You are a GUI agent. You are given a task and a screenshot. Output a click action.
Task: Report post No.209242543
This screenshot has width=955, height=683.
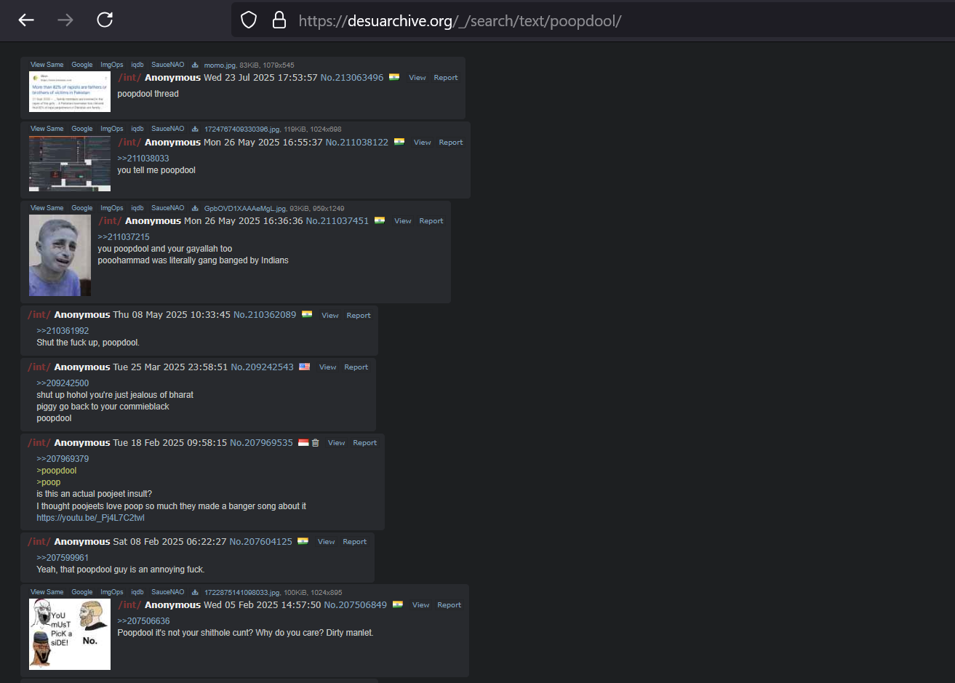356,367
